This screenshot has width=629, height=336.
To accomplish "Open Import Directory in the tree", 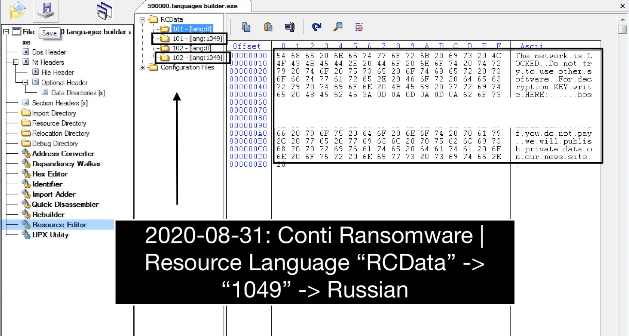I will click(x=54, y=113).
